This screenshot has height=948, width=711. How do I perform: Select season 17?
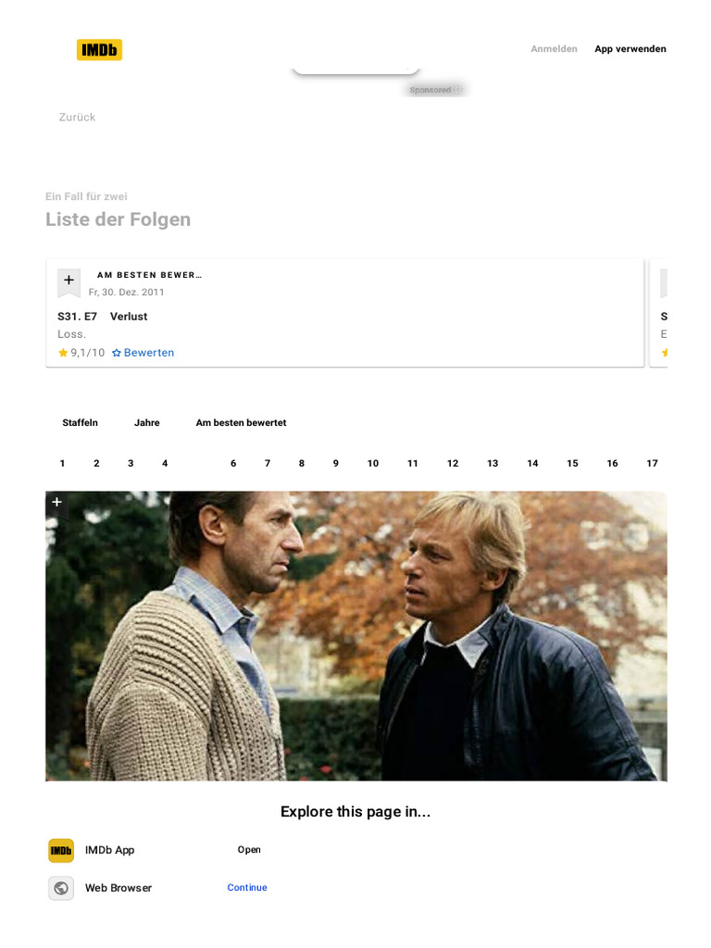pyautogui.click(x=652, y=463)
